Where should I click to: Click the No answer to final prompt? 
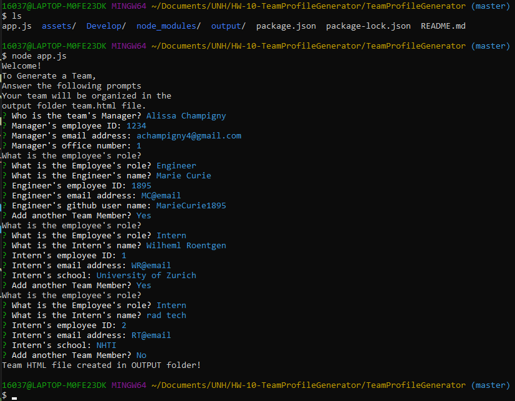tap(141, 355)
